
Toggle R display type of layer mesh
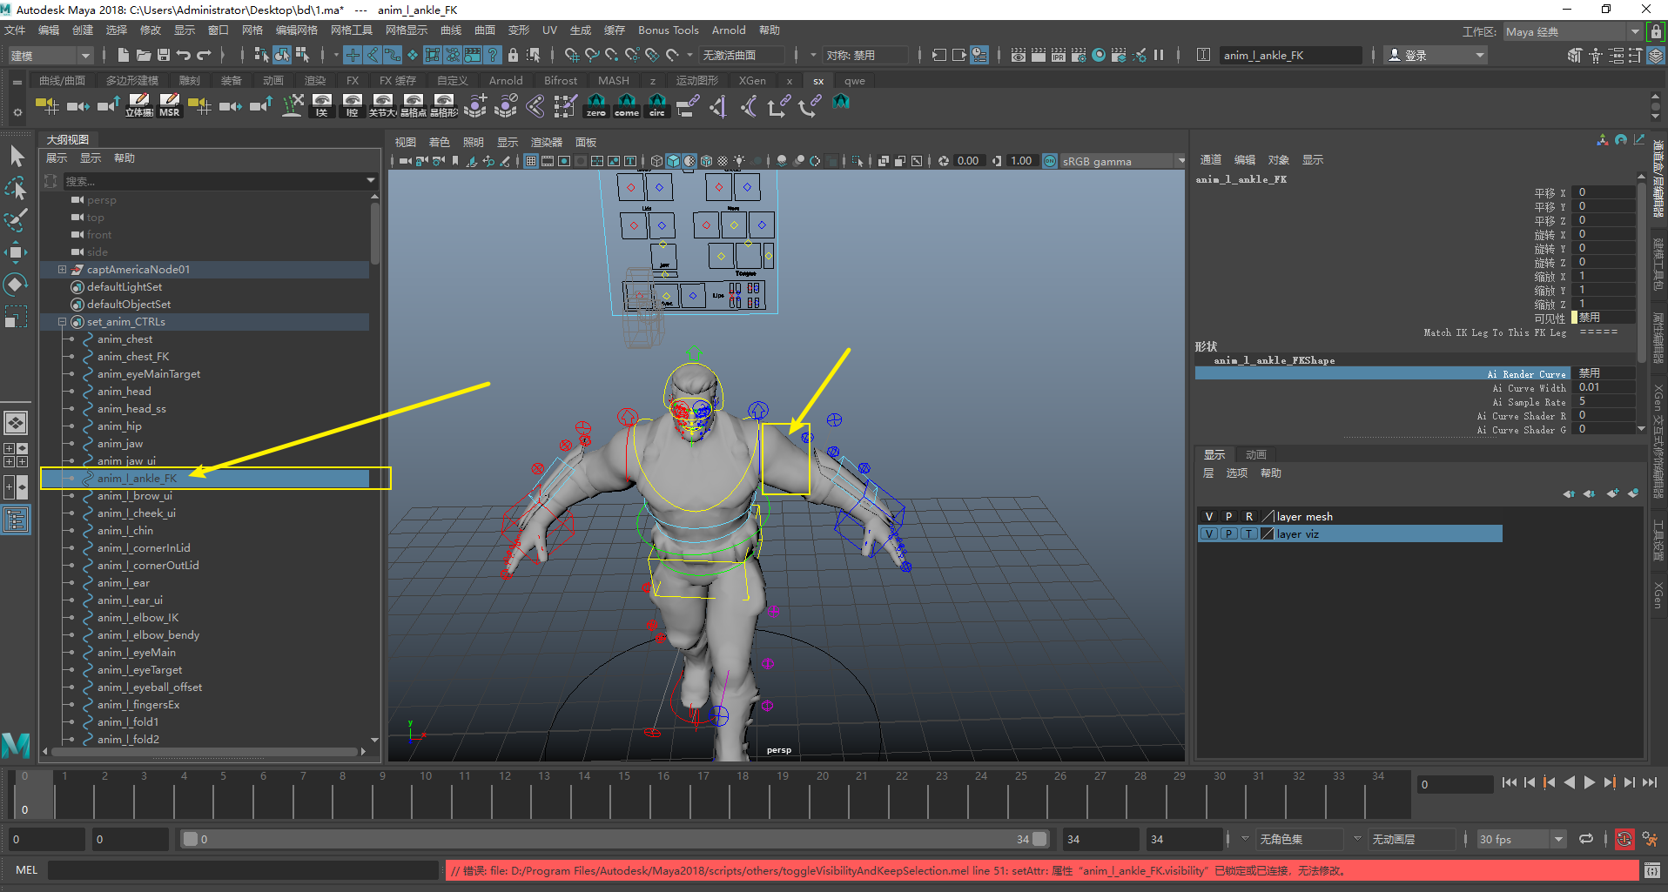click(x=1248, y=516)
